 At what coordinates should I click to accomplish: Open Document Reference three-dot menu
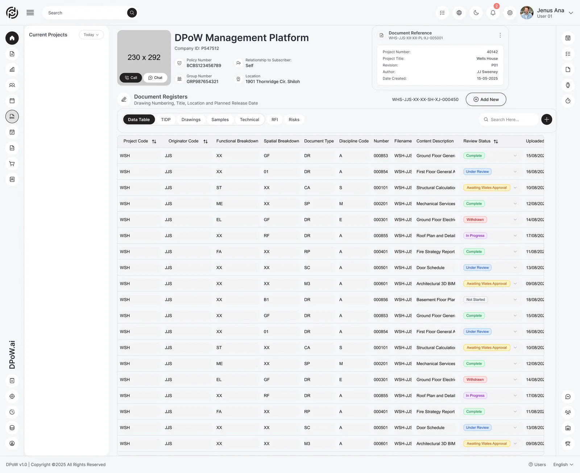tap(500, 35)
